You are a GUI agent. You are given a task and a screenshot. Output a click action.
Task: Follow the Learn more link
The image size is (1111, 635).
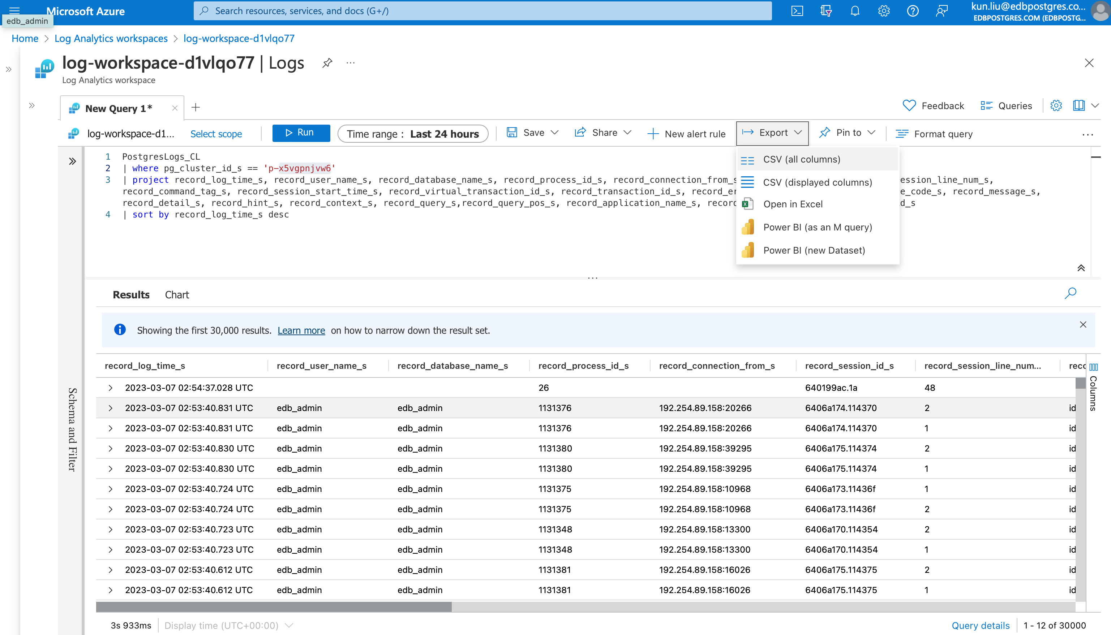tap(301, 331)
